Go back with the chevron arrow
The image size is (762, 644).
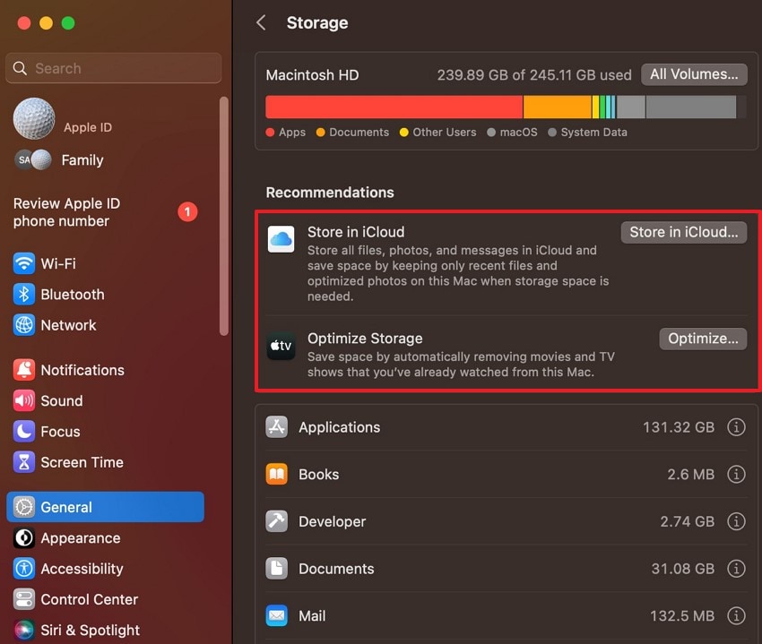tap(261, 22)
